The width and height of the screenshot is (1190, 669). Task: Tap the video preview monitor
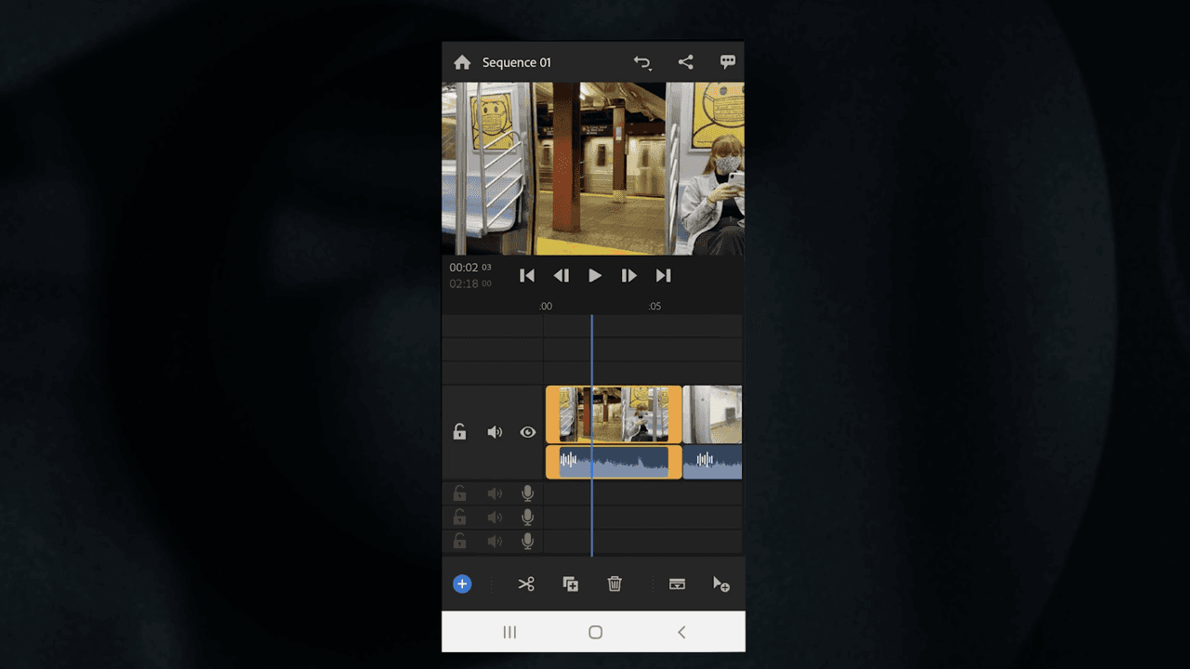[x=593, y=168]
